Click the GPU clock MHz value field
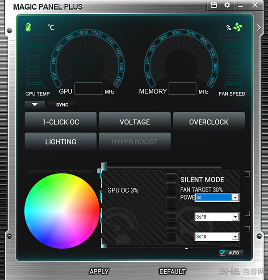This screenshot has height=280, width=268. 88,89
